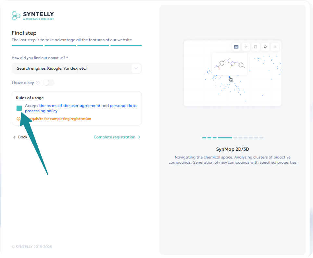This screenshot has height=258, width=313.
Task: Expand the dropdown chevron beside Search engines
Action: tap(136, 68)
